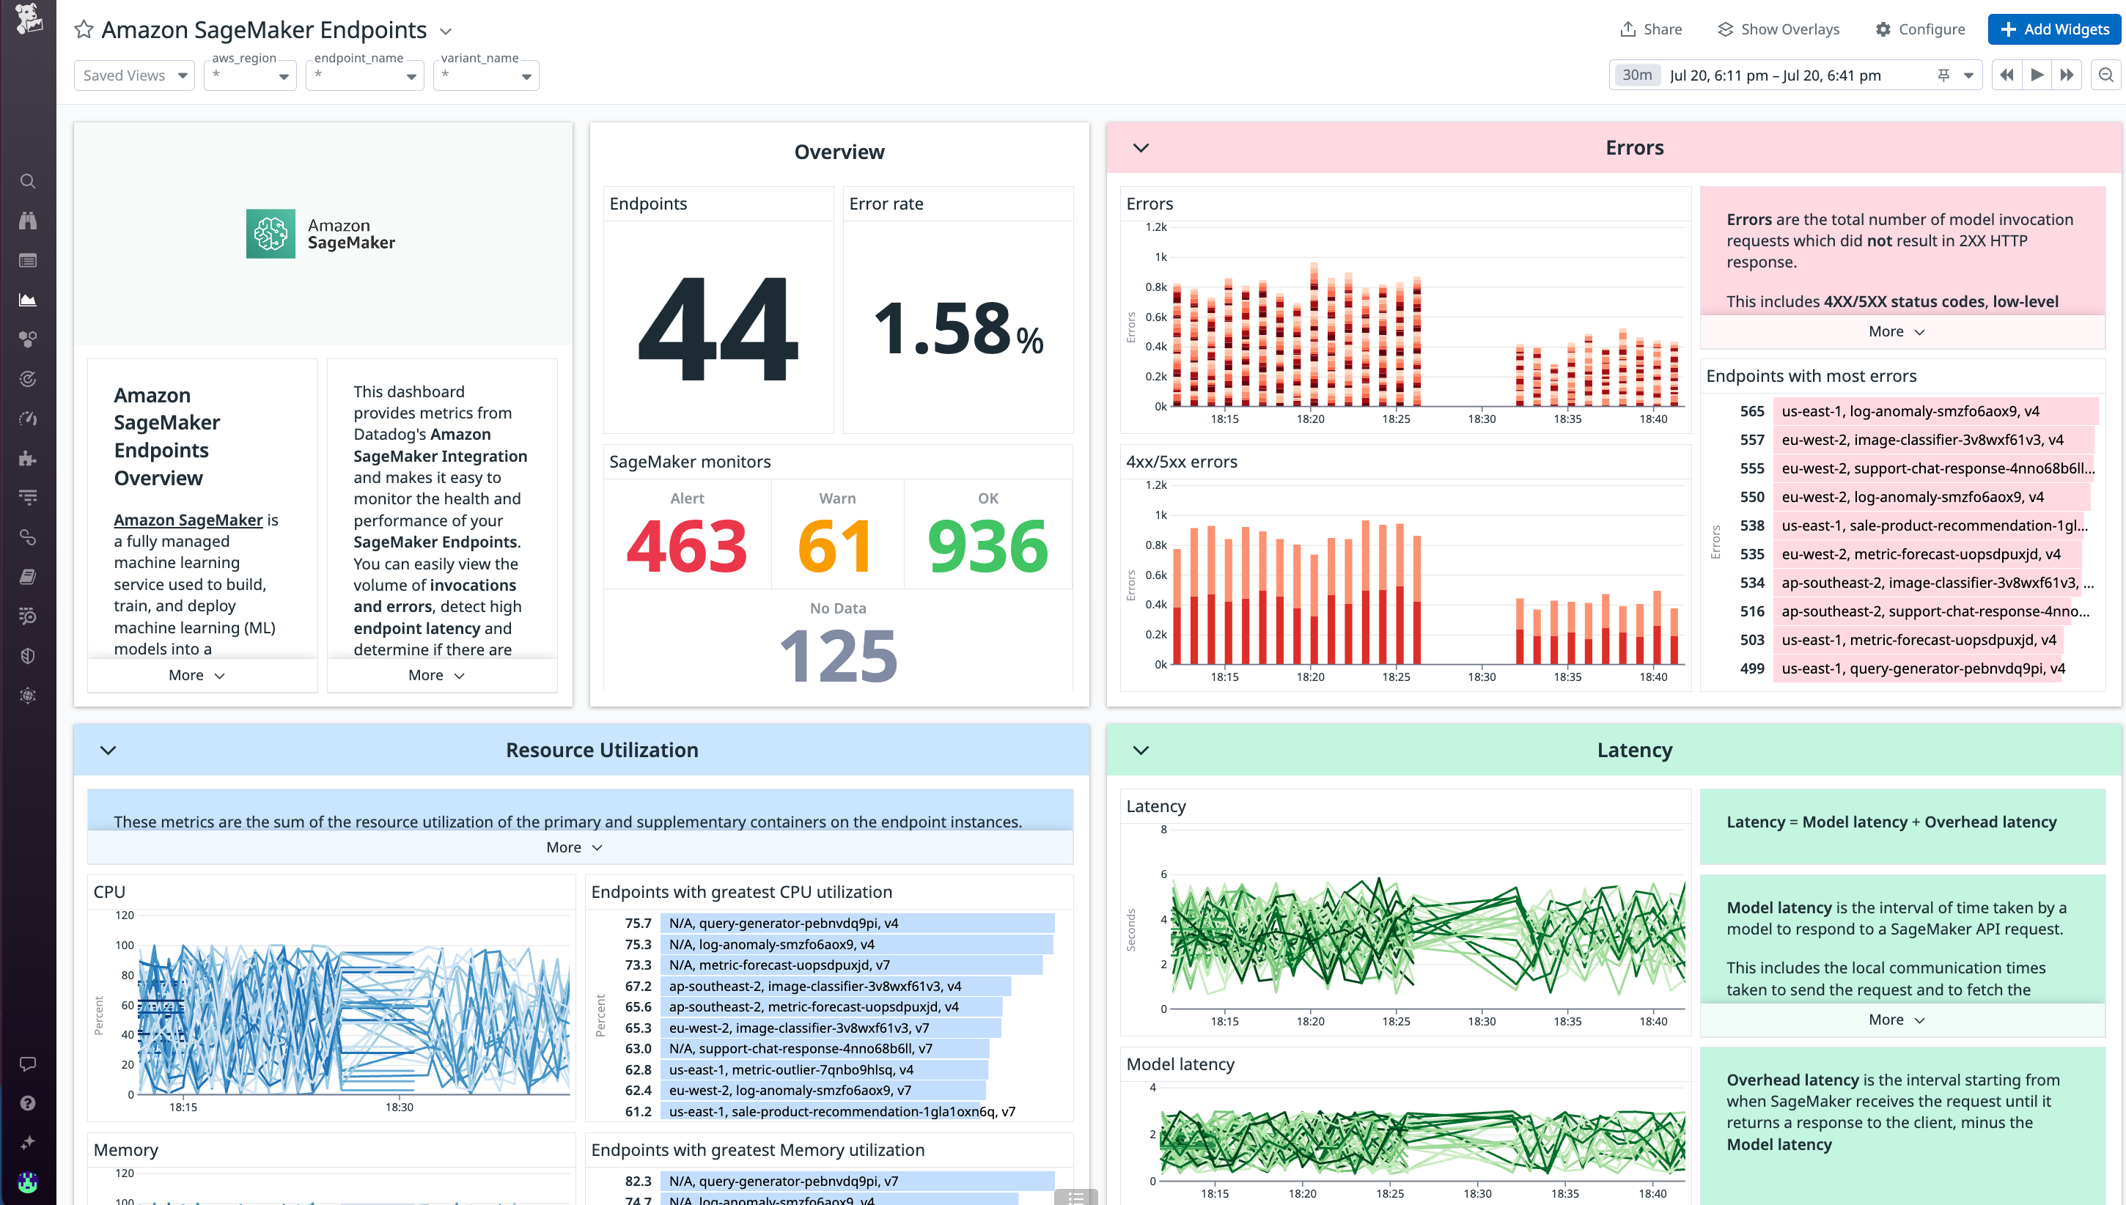Open Security via the shield sidebar icon
Viewport: 2126px width, 1205px height.
(x=28, y=655)
